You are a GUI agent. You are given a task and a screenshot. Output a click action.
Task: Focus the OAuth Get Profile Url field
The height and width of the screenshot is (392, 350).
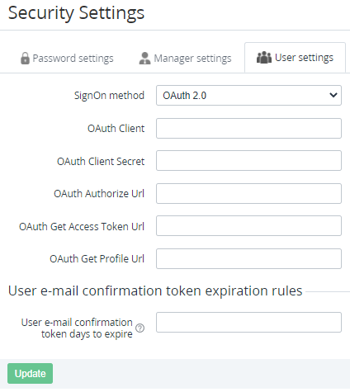pyautogui.click(x=248, y=259)
